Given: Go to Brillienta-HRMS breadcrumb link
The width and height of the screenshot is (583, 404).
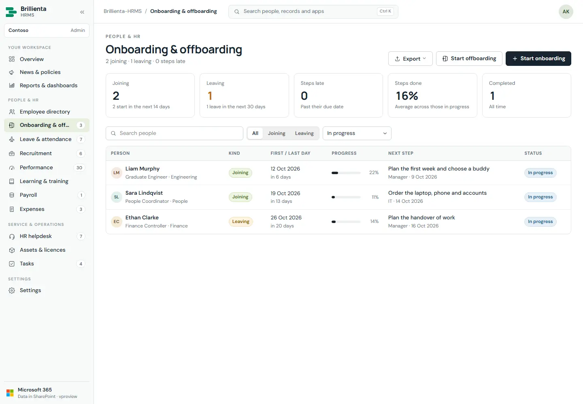Looking at the screenshot, I should (123, 11).
